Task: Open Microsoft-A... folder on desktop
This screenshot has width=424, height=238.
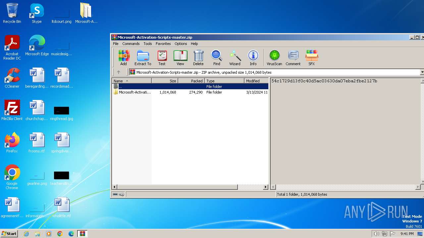Action: point(86,13)
